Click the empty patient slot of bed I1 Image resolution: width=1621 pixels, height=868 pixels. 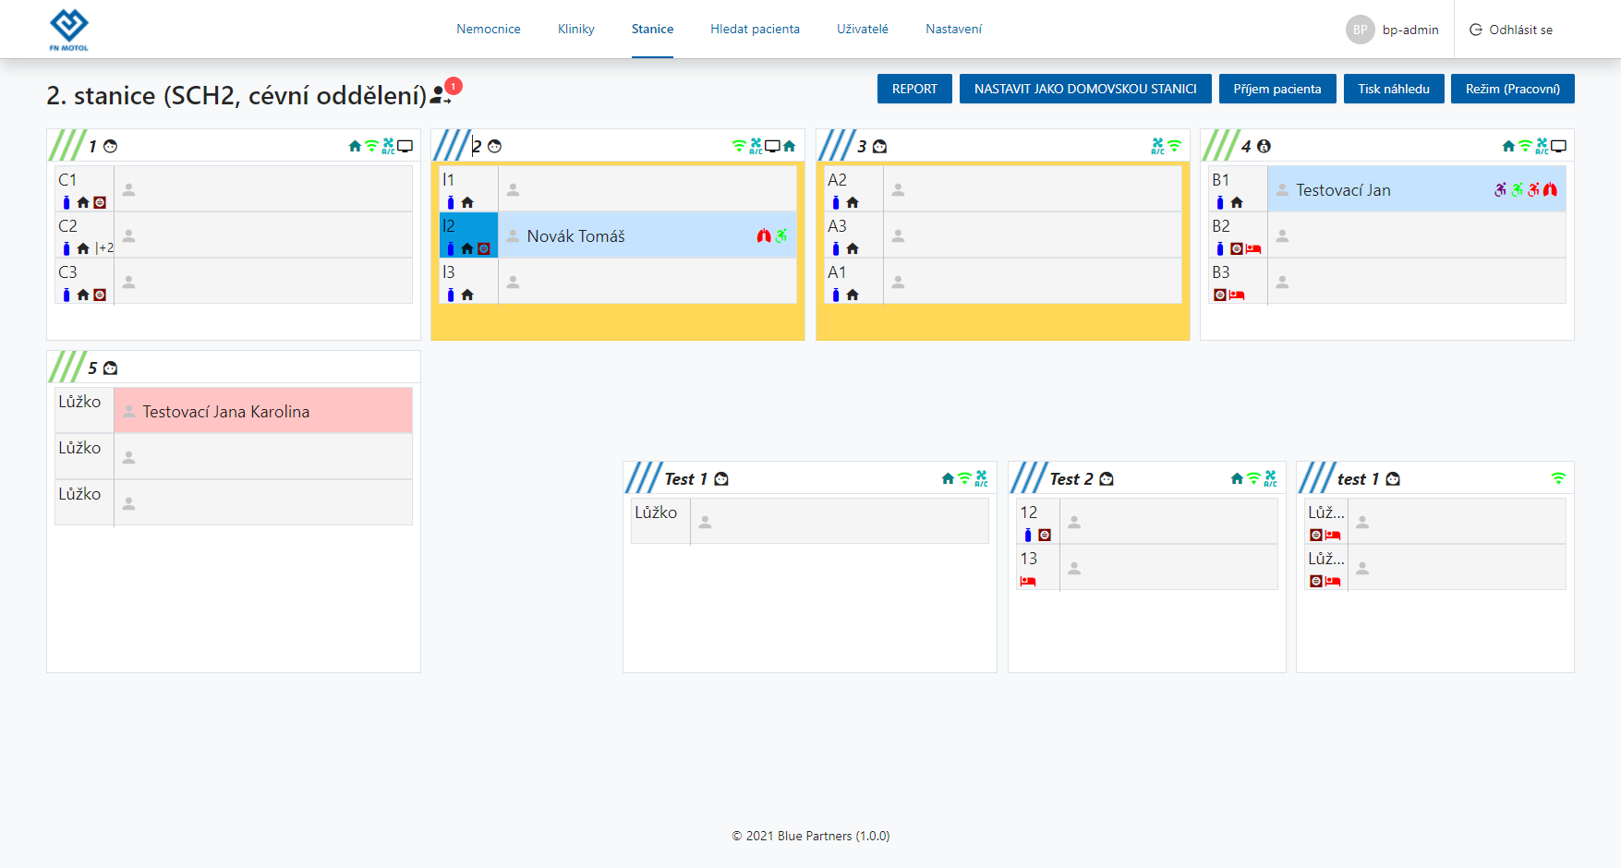pyautogui.click(x=647, y=189)
